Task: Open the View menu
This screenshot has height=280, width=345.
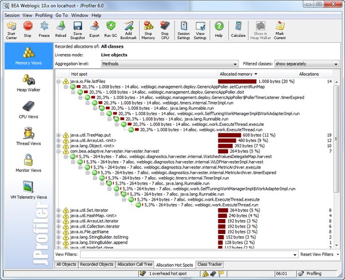Action: (28, 15)
